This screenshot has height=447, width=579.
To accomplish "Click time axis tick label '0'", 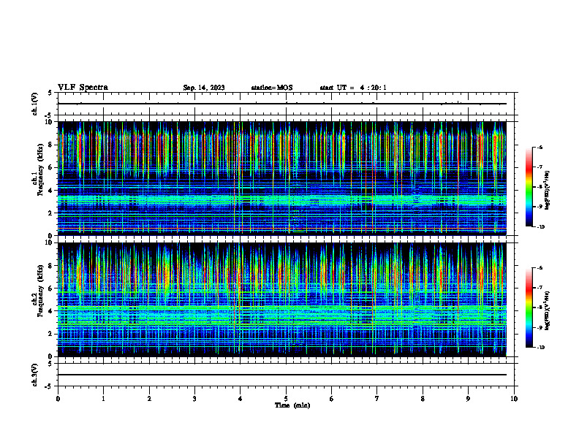I will [x=58, y=399].
